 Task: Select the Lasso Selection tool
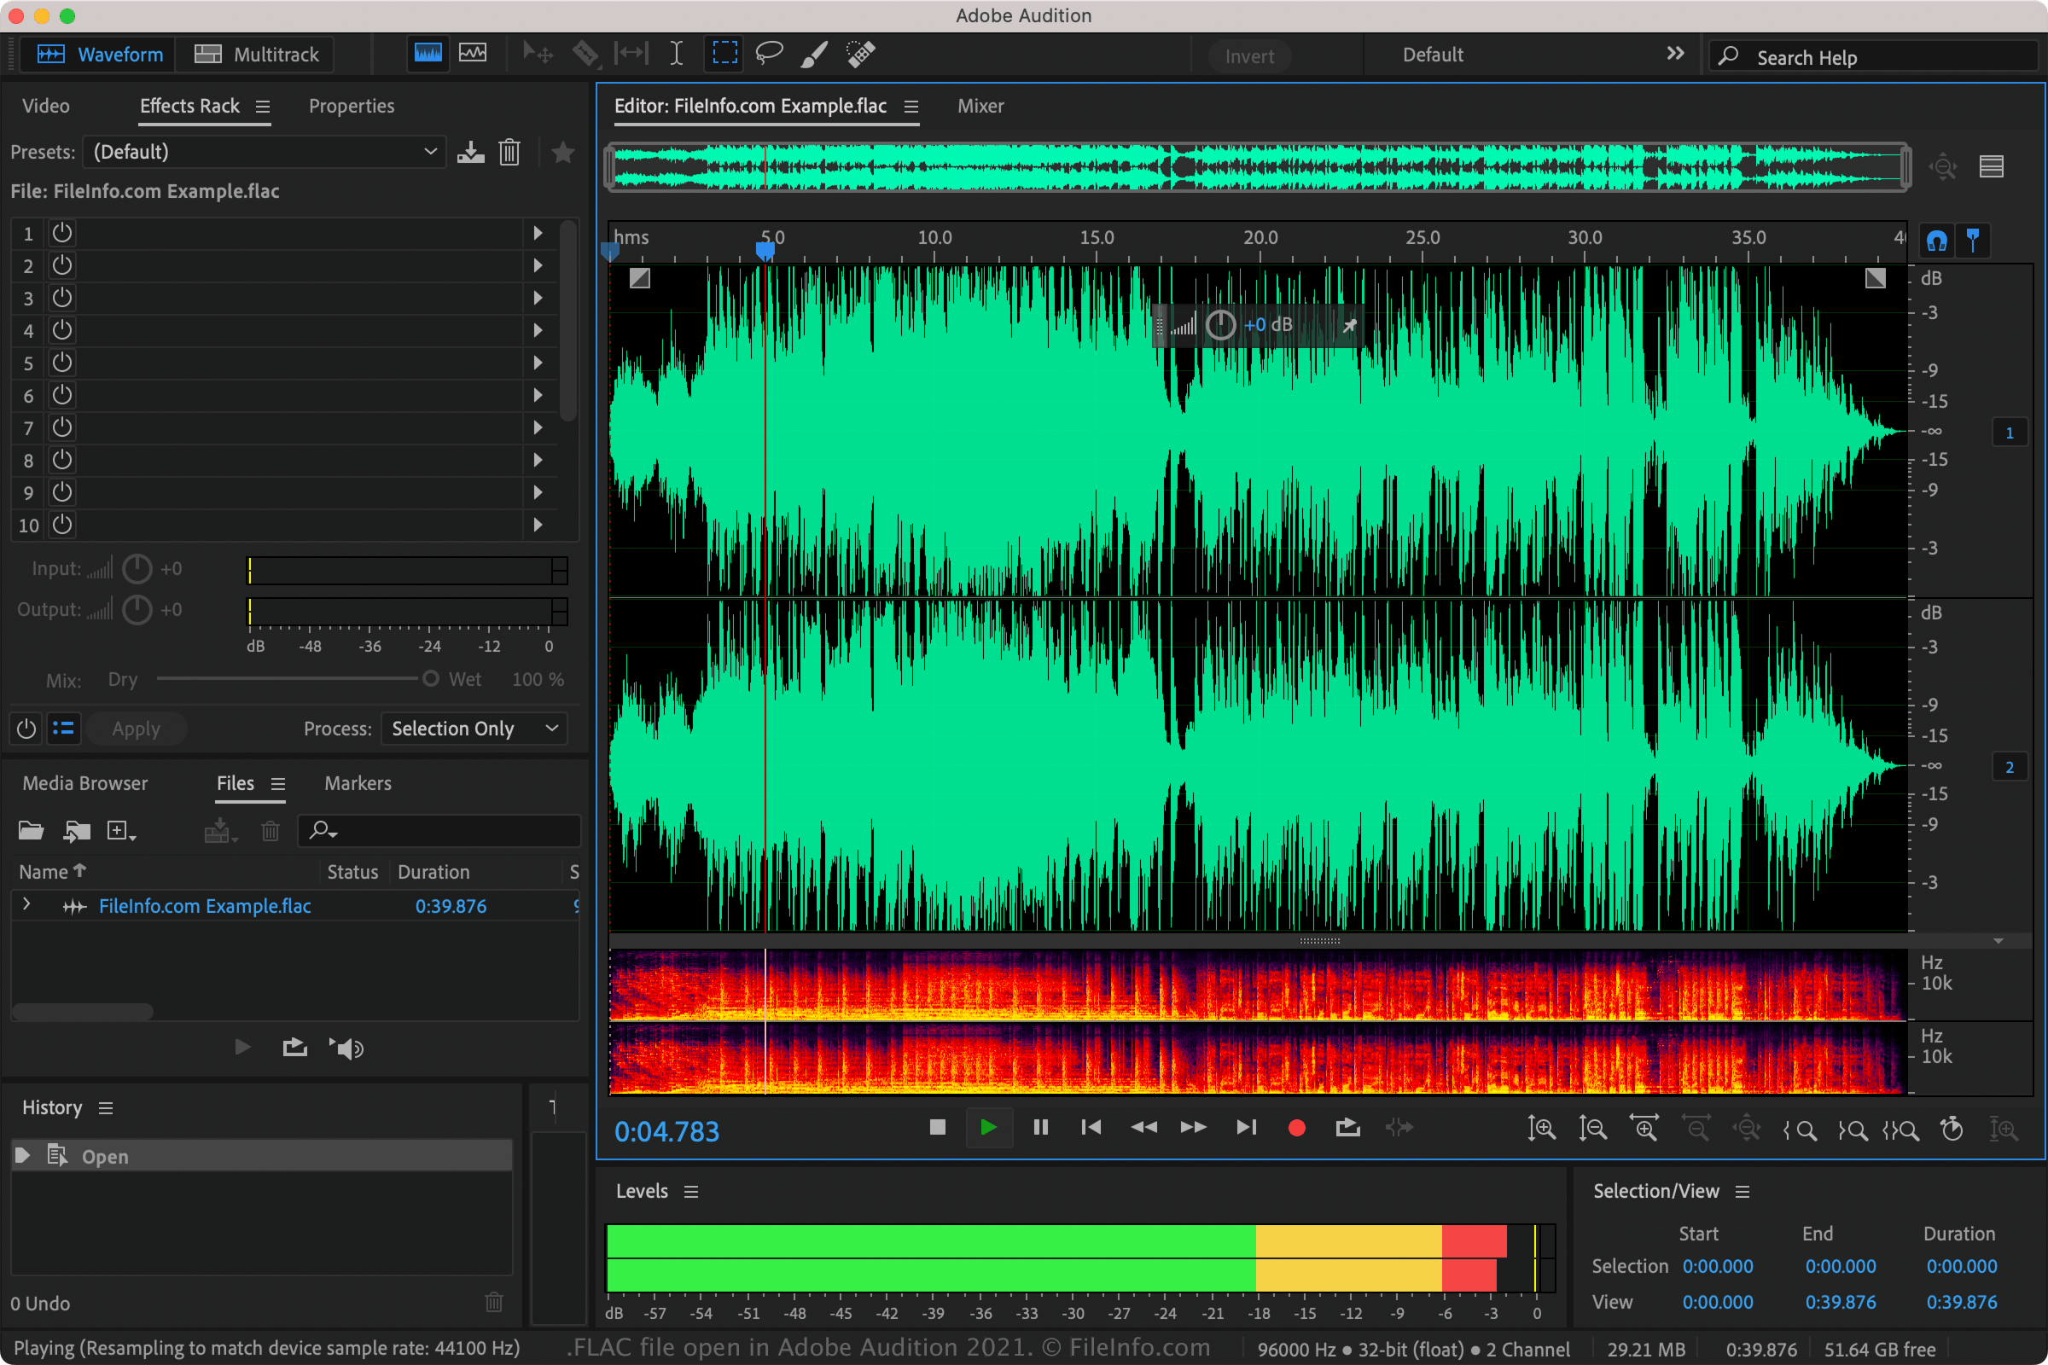[771, 53]
